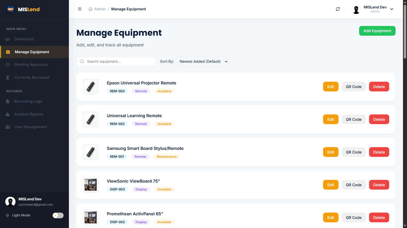407x228 pixels.
Task: Delete Samsung Smart Board Stylus/Remote
Action: pyautogui.click(x=379, y=152)
